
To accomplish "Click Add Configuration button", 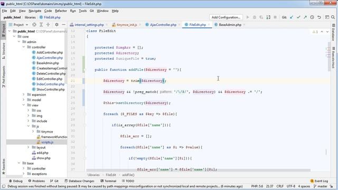I will 226,17.
